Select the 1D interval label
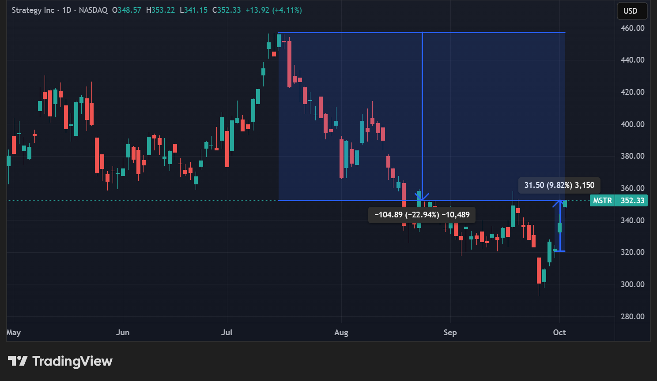Screen dimensions: 657x381 67,10
